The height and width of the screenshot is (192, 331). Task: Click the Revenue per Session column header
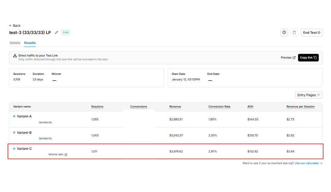(300, 107)
